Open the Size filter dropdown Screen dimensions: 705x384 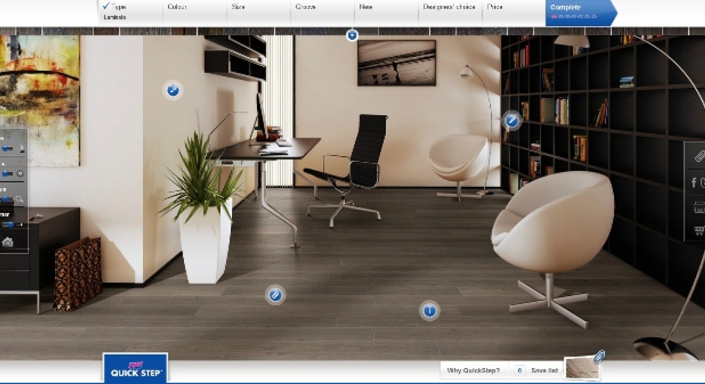point(238,8)
